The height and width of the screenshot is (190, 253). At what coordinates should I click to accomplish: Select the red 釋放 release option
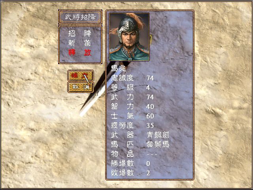pos(80,53)
